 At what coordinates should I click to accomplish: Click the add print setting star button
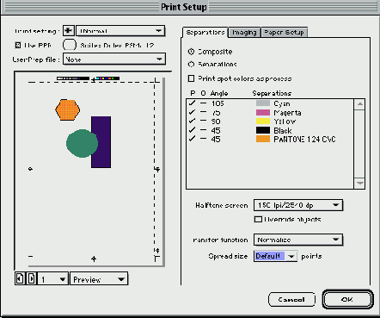click(x=69, y=30)
